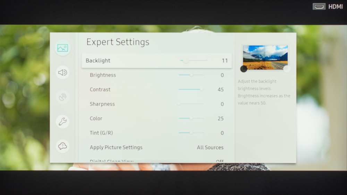The width and height of the screenshot is (347, 195).
Task: Click the HDMI source label
Action: [336, 7]
